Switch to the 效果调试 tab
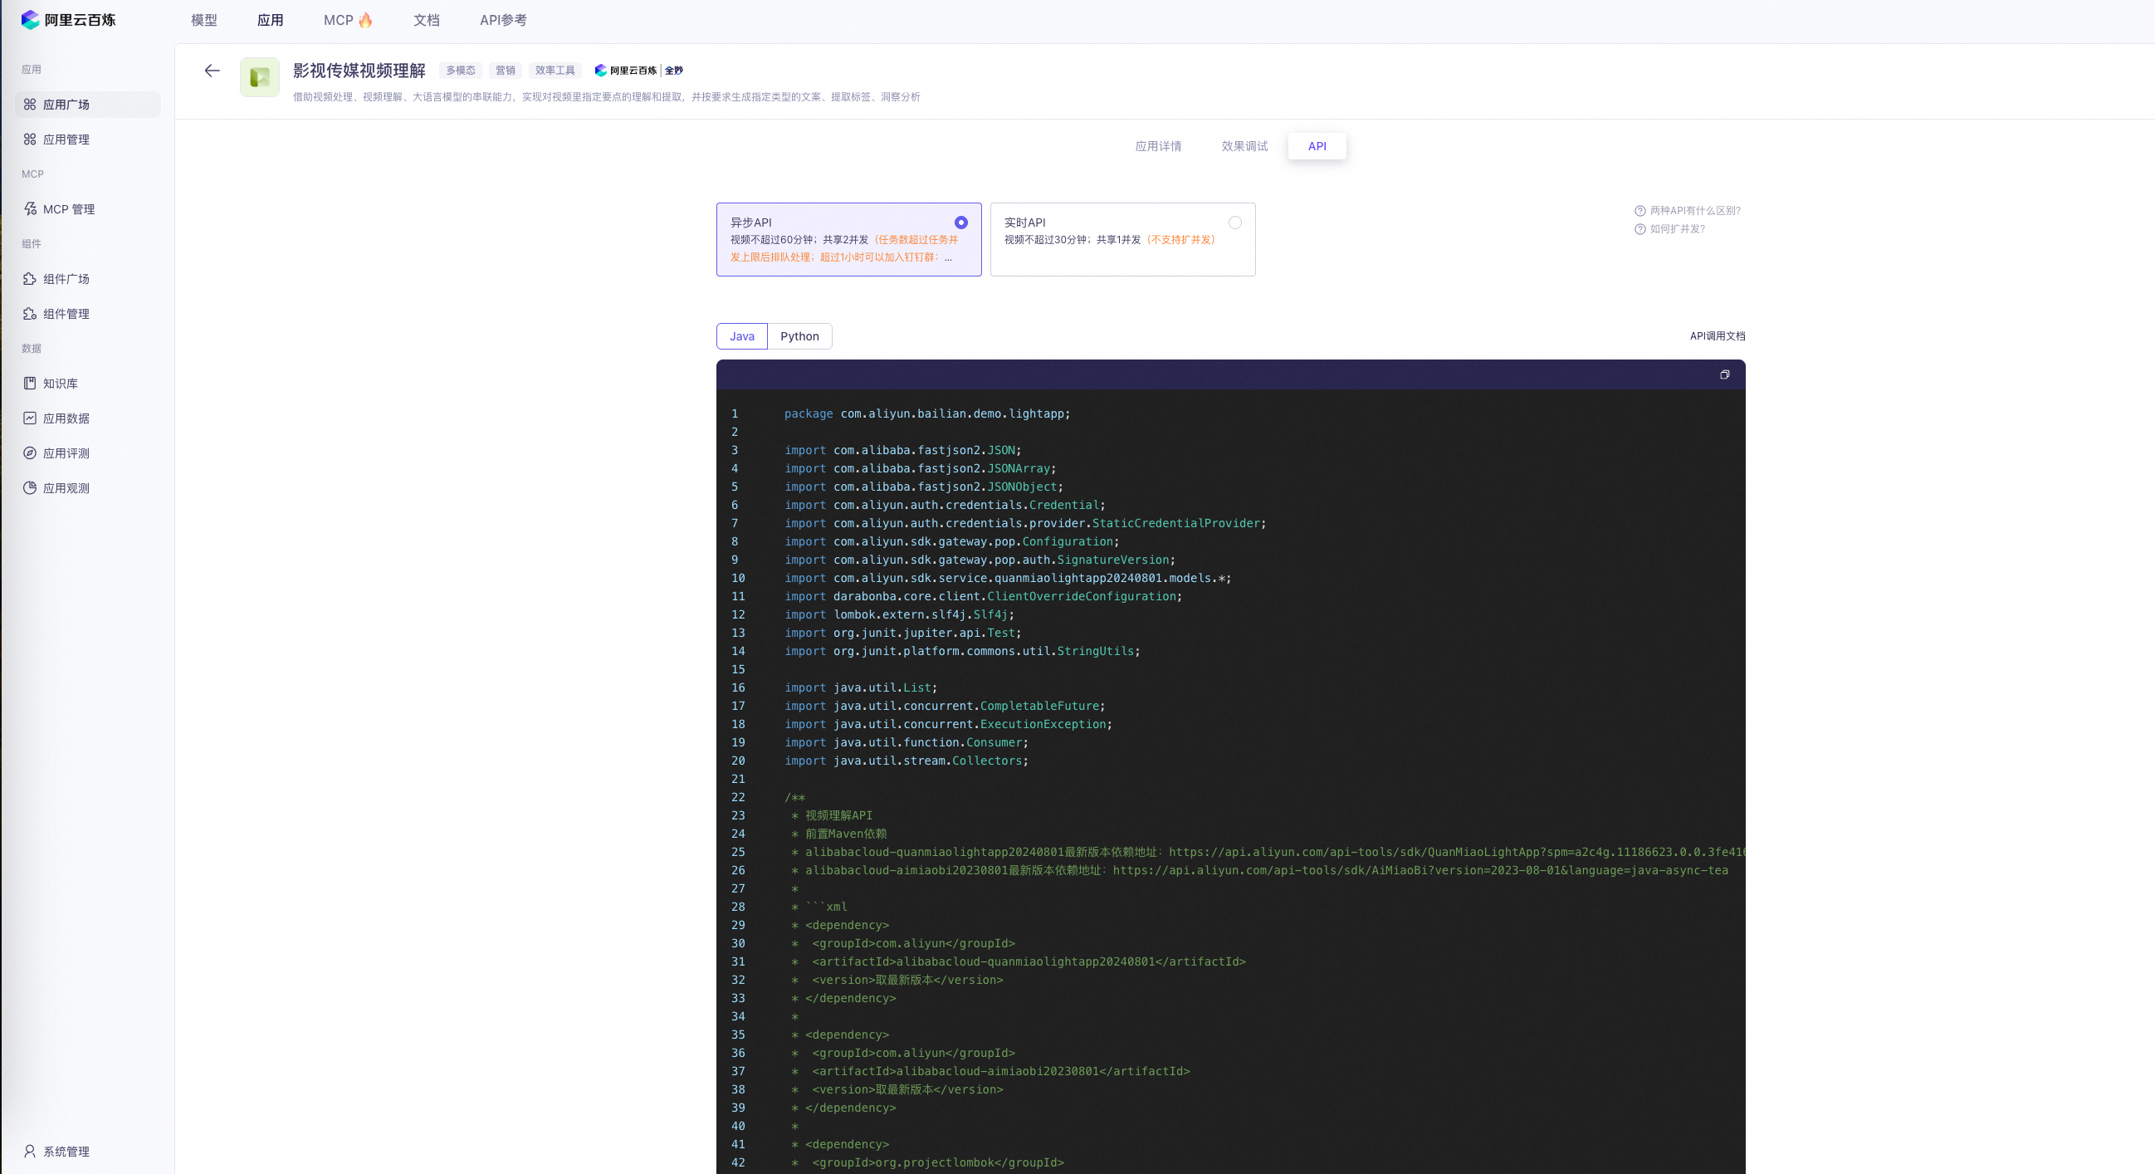The width and height of the screenshot is (2155, 1174). [1244, 146]
